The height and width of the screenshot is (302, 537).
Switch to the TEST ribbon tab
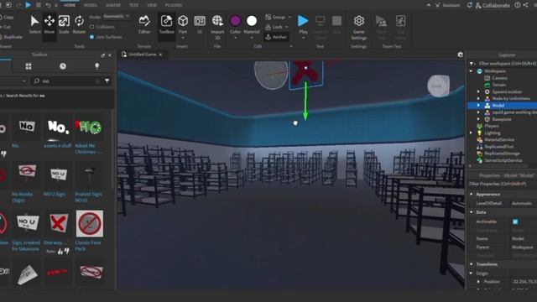[133, 5]
